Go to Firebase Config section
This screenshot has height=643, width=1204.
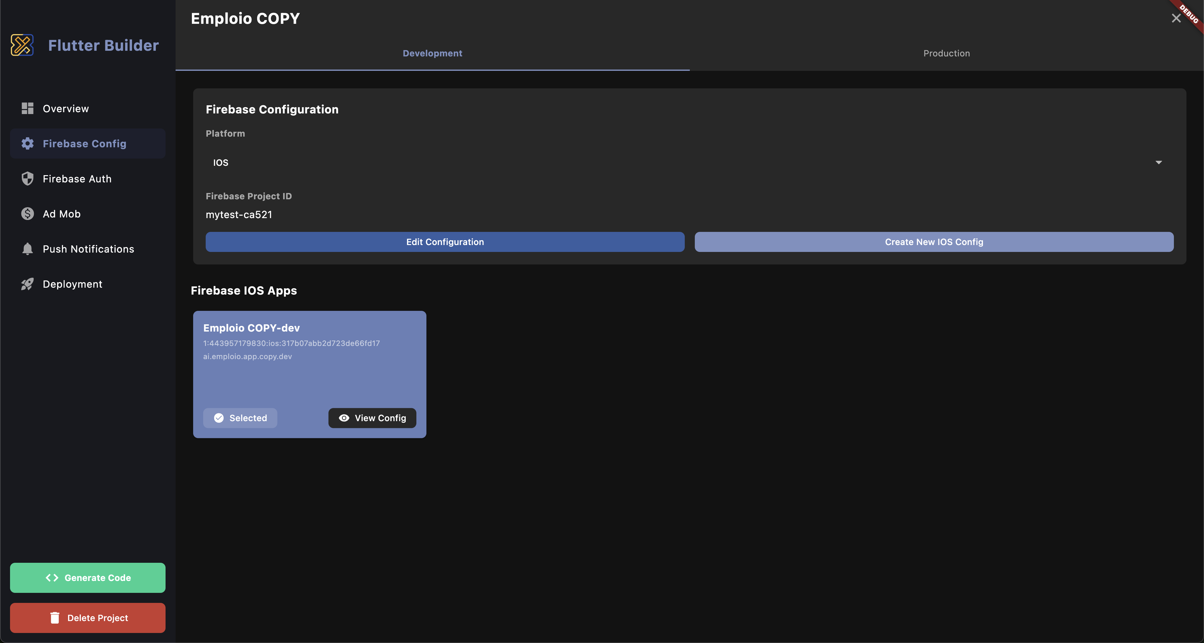point(87,143)
